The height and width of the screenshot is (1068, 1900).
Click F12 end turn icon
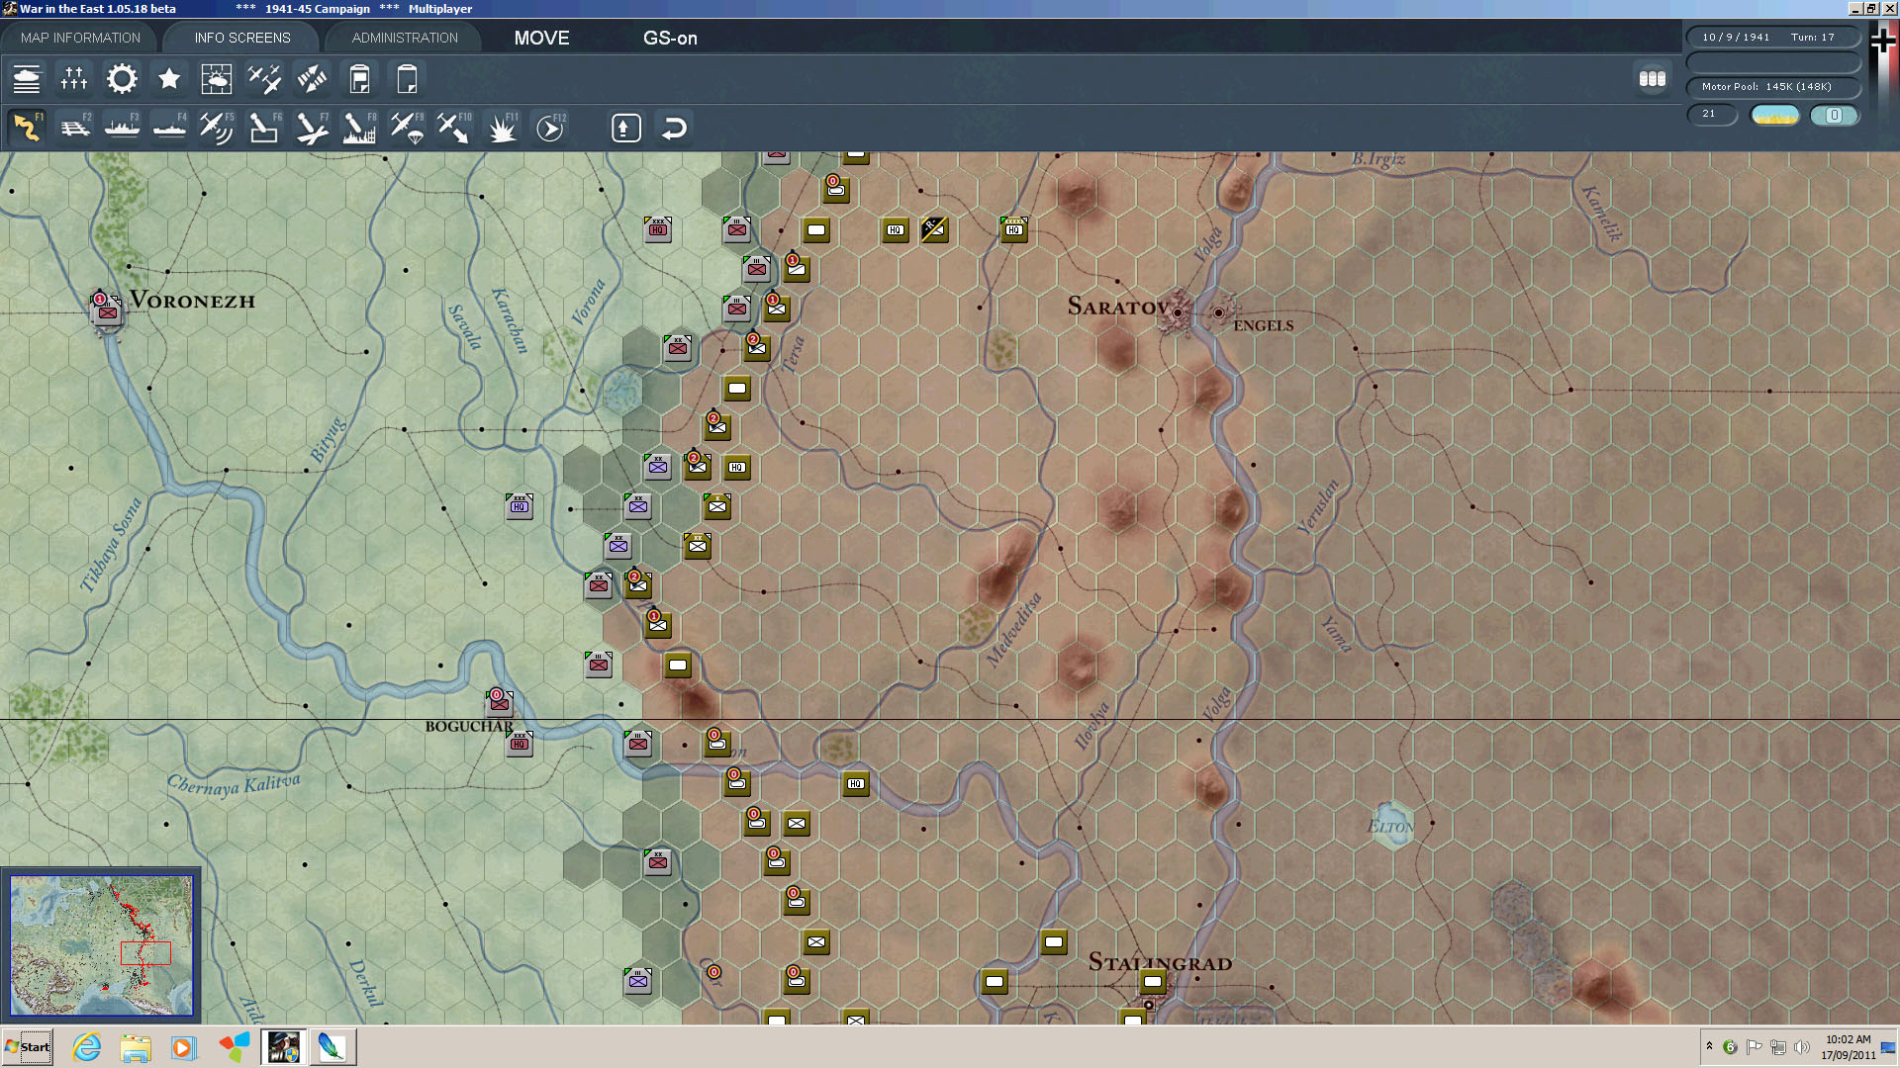(x=550, y=128)
